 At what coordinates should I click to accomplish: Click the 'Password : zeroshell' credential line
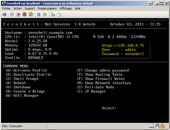pos(123,54)
